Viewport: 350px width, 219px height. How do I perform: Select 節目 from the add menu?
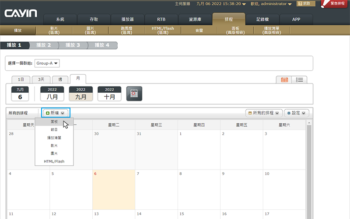coord(54,129)
